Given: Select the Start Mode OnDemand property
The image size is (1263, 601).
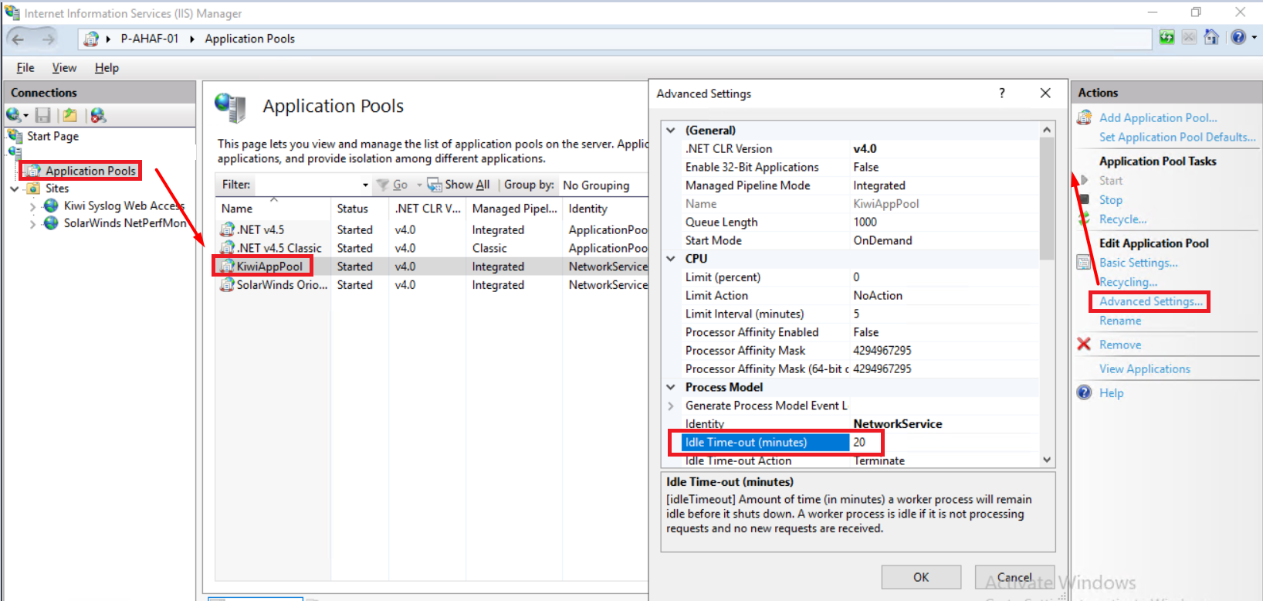Looking at the screenshot, I should click(853, 240).
